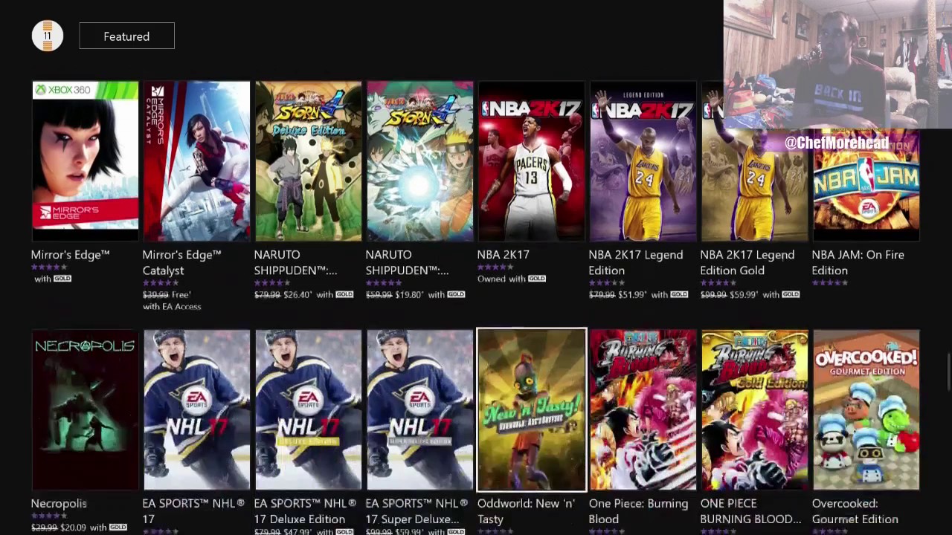The image size is (952, 535).
Task: Click NBA JAM: On Fire Edition title
Action: click(x=858, y=263)
